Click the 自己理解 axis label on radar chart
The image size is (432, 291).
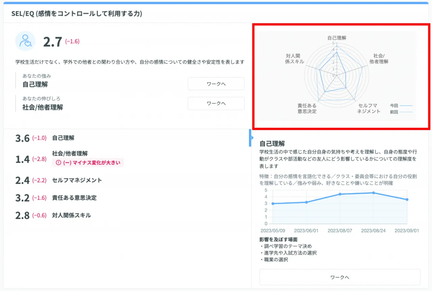pos(337,38)
